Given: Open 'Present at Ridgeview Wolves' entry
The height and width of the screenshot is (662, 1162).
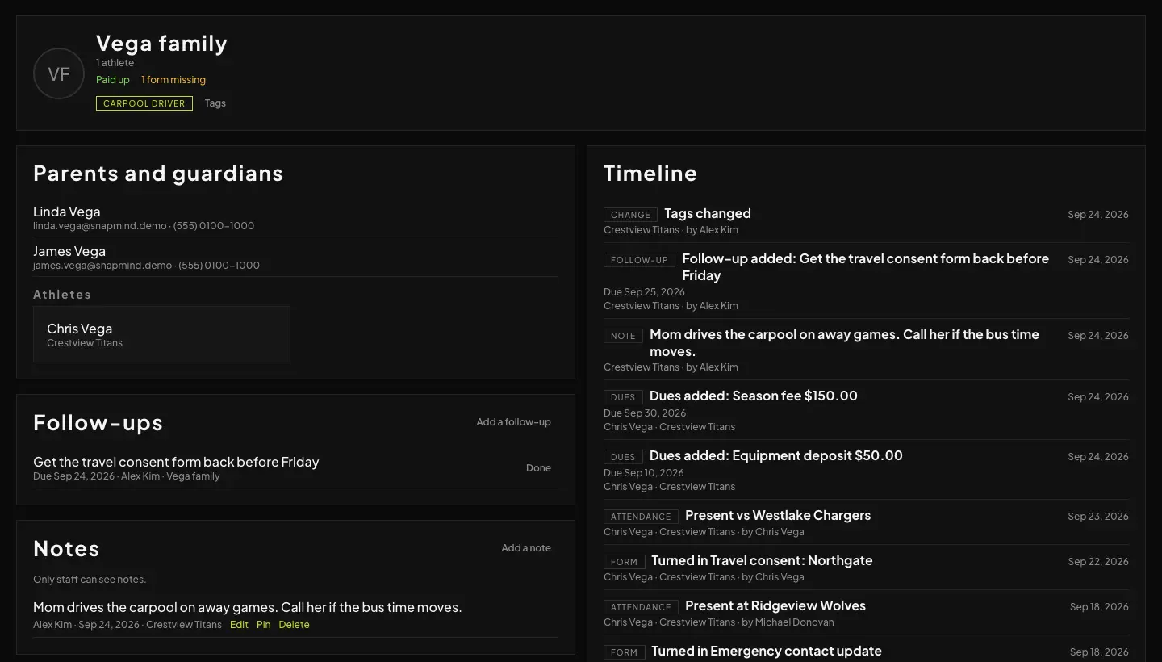Looking at the screenshot, I should tap(775, 605).
